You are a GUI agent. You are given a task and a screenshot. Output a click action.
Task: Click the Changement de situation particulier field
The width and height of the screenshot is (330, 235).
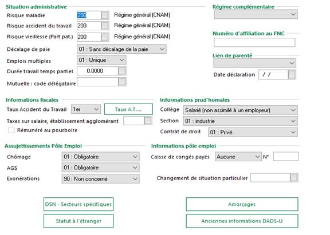pos(270,178)
